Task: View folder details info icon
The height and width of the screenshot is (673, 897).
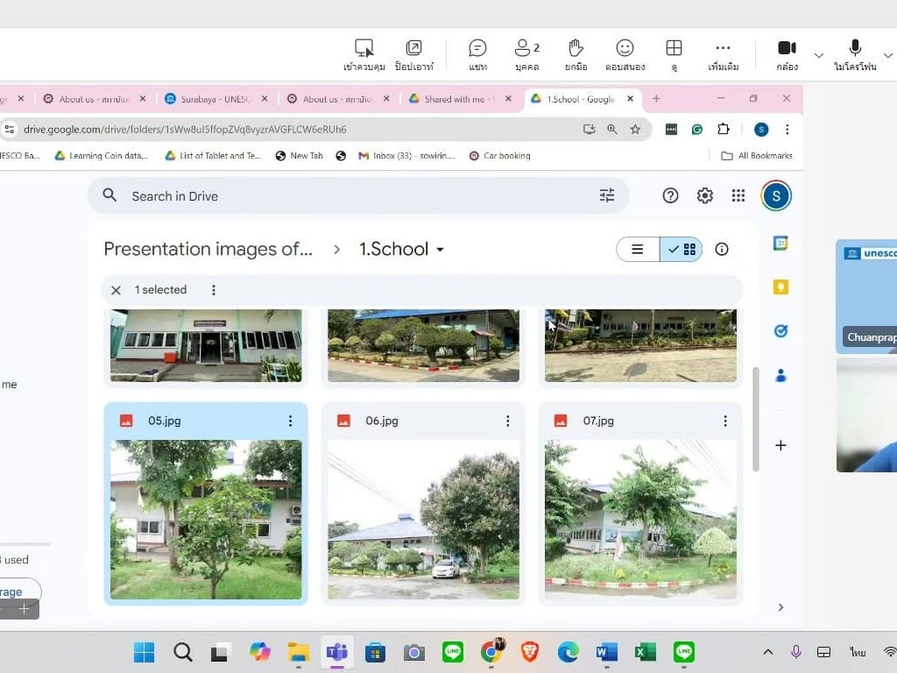Action: tap(722, 249)
